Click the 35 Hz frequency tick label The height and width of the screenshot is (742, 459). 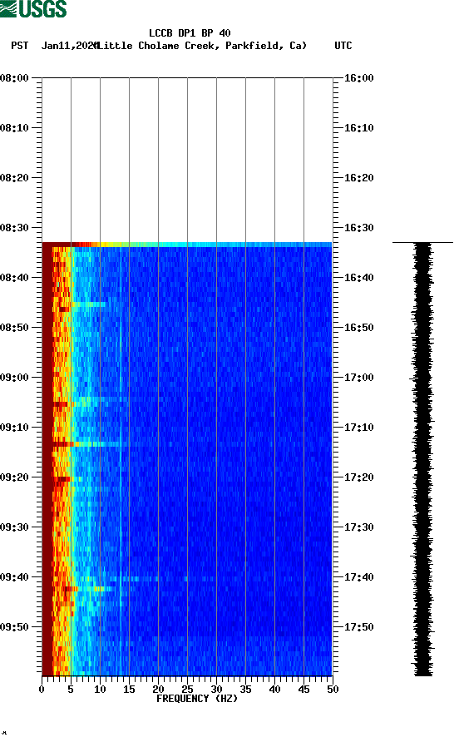click(245, 690)
